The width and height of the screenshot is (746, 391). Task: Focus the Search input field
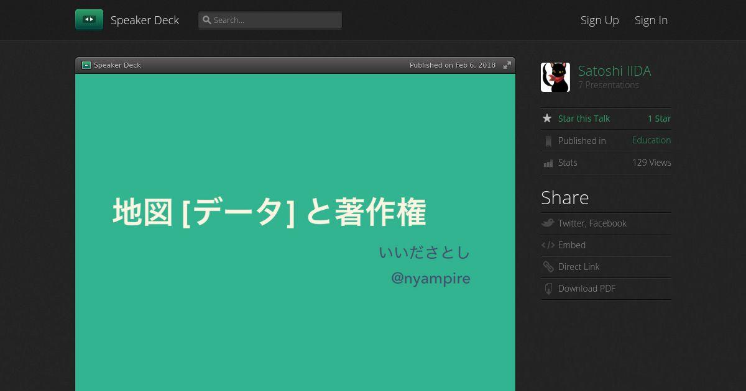pos(270,20)
